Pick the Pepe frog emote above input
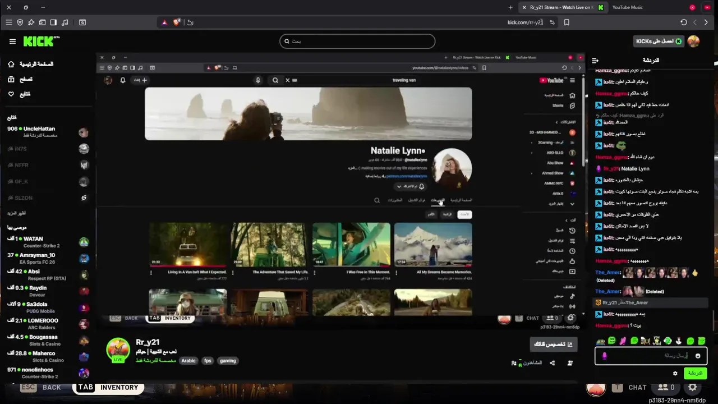This screenshot has height=404, width=718. pyautogui.click(x=600, y=341)
